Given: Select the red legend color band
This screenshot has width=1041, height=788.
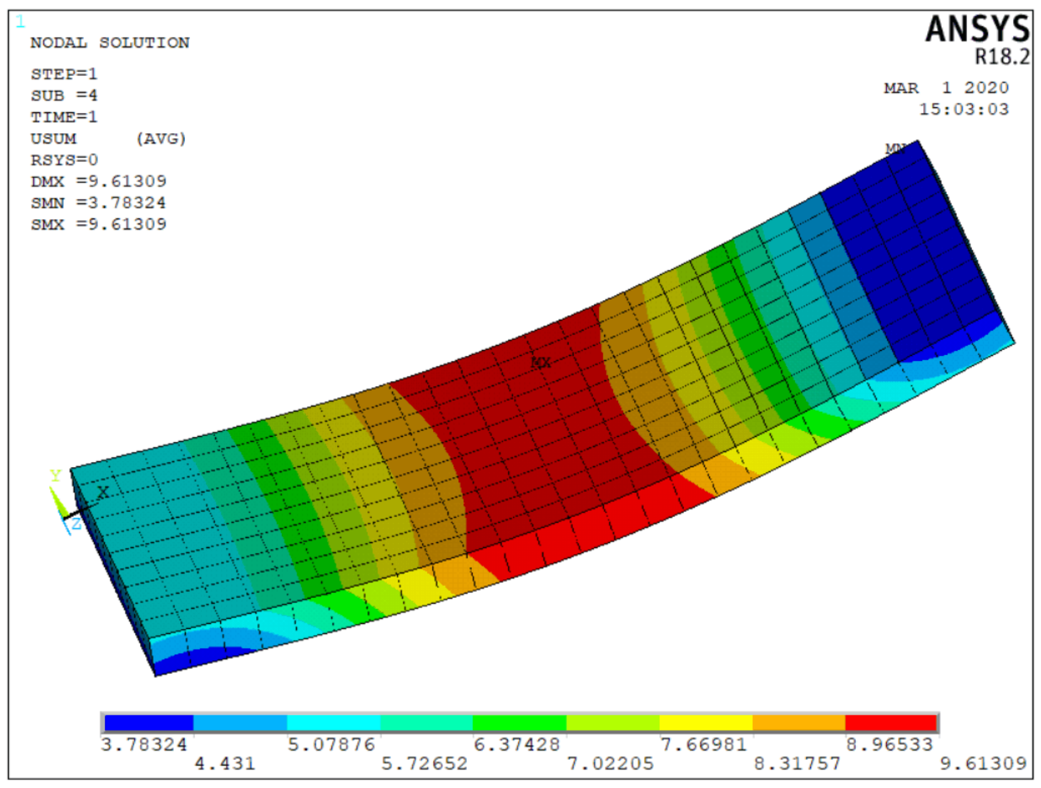Looking at the screenshot, I should tap(891, 722).
